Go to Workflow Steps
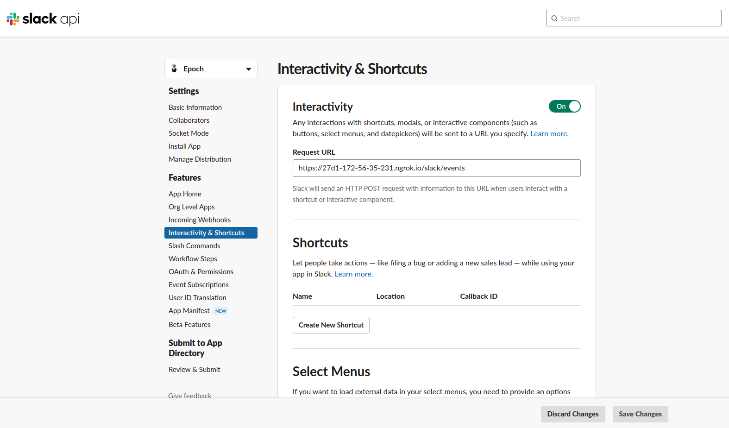The width and height of the screenshot is (729, 428). pos(193,259)
